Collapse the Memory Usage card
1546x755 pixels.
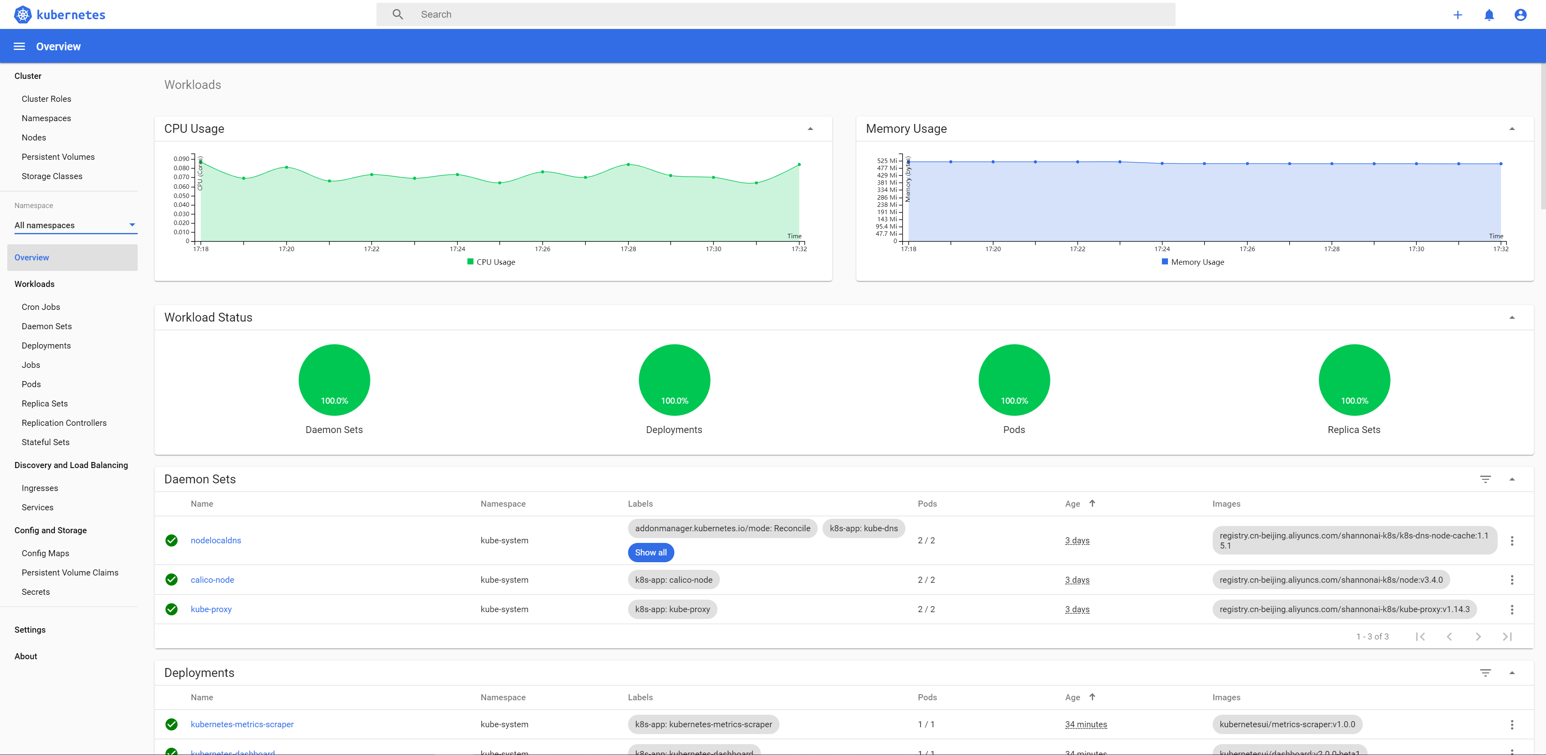click(x=1512, y=128)
